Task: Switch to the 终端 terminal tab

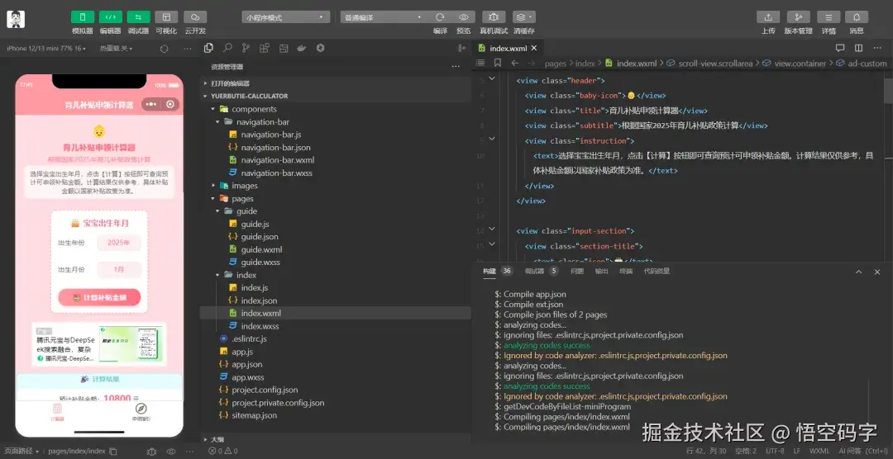Action: [x=626, y=272]
